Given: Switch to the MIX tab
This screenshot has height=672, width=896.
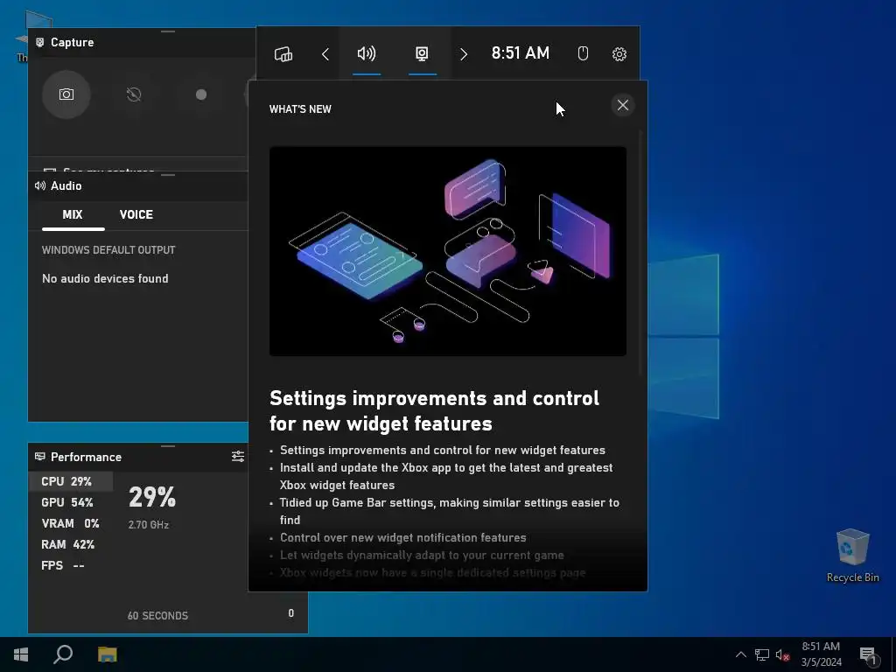Looking at the screenshot, I should [x=73, y=215].
